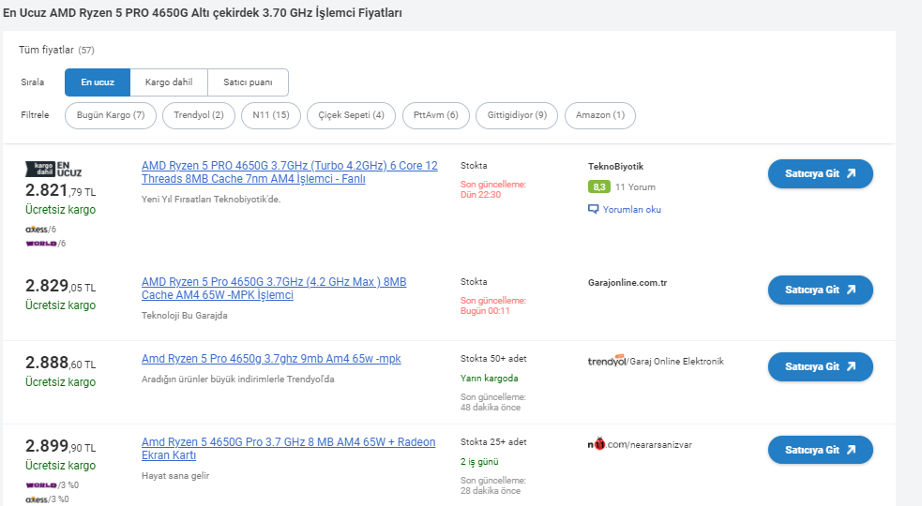Viewport: 922px width, 506px height.
Task: Click the 8,3 seller rating badge
Action: pos(599,186)
